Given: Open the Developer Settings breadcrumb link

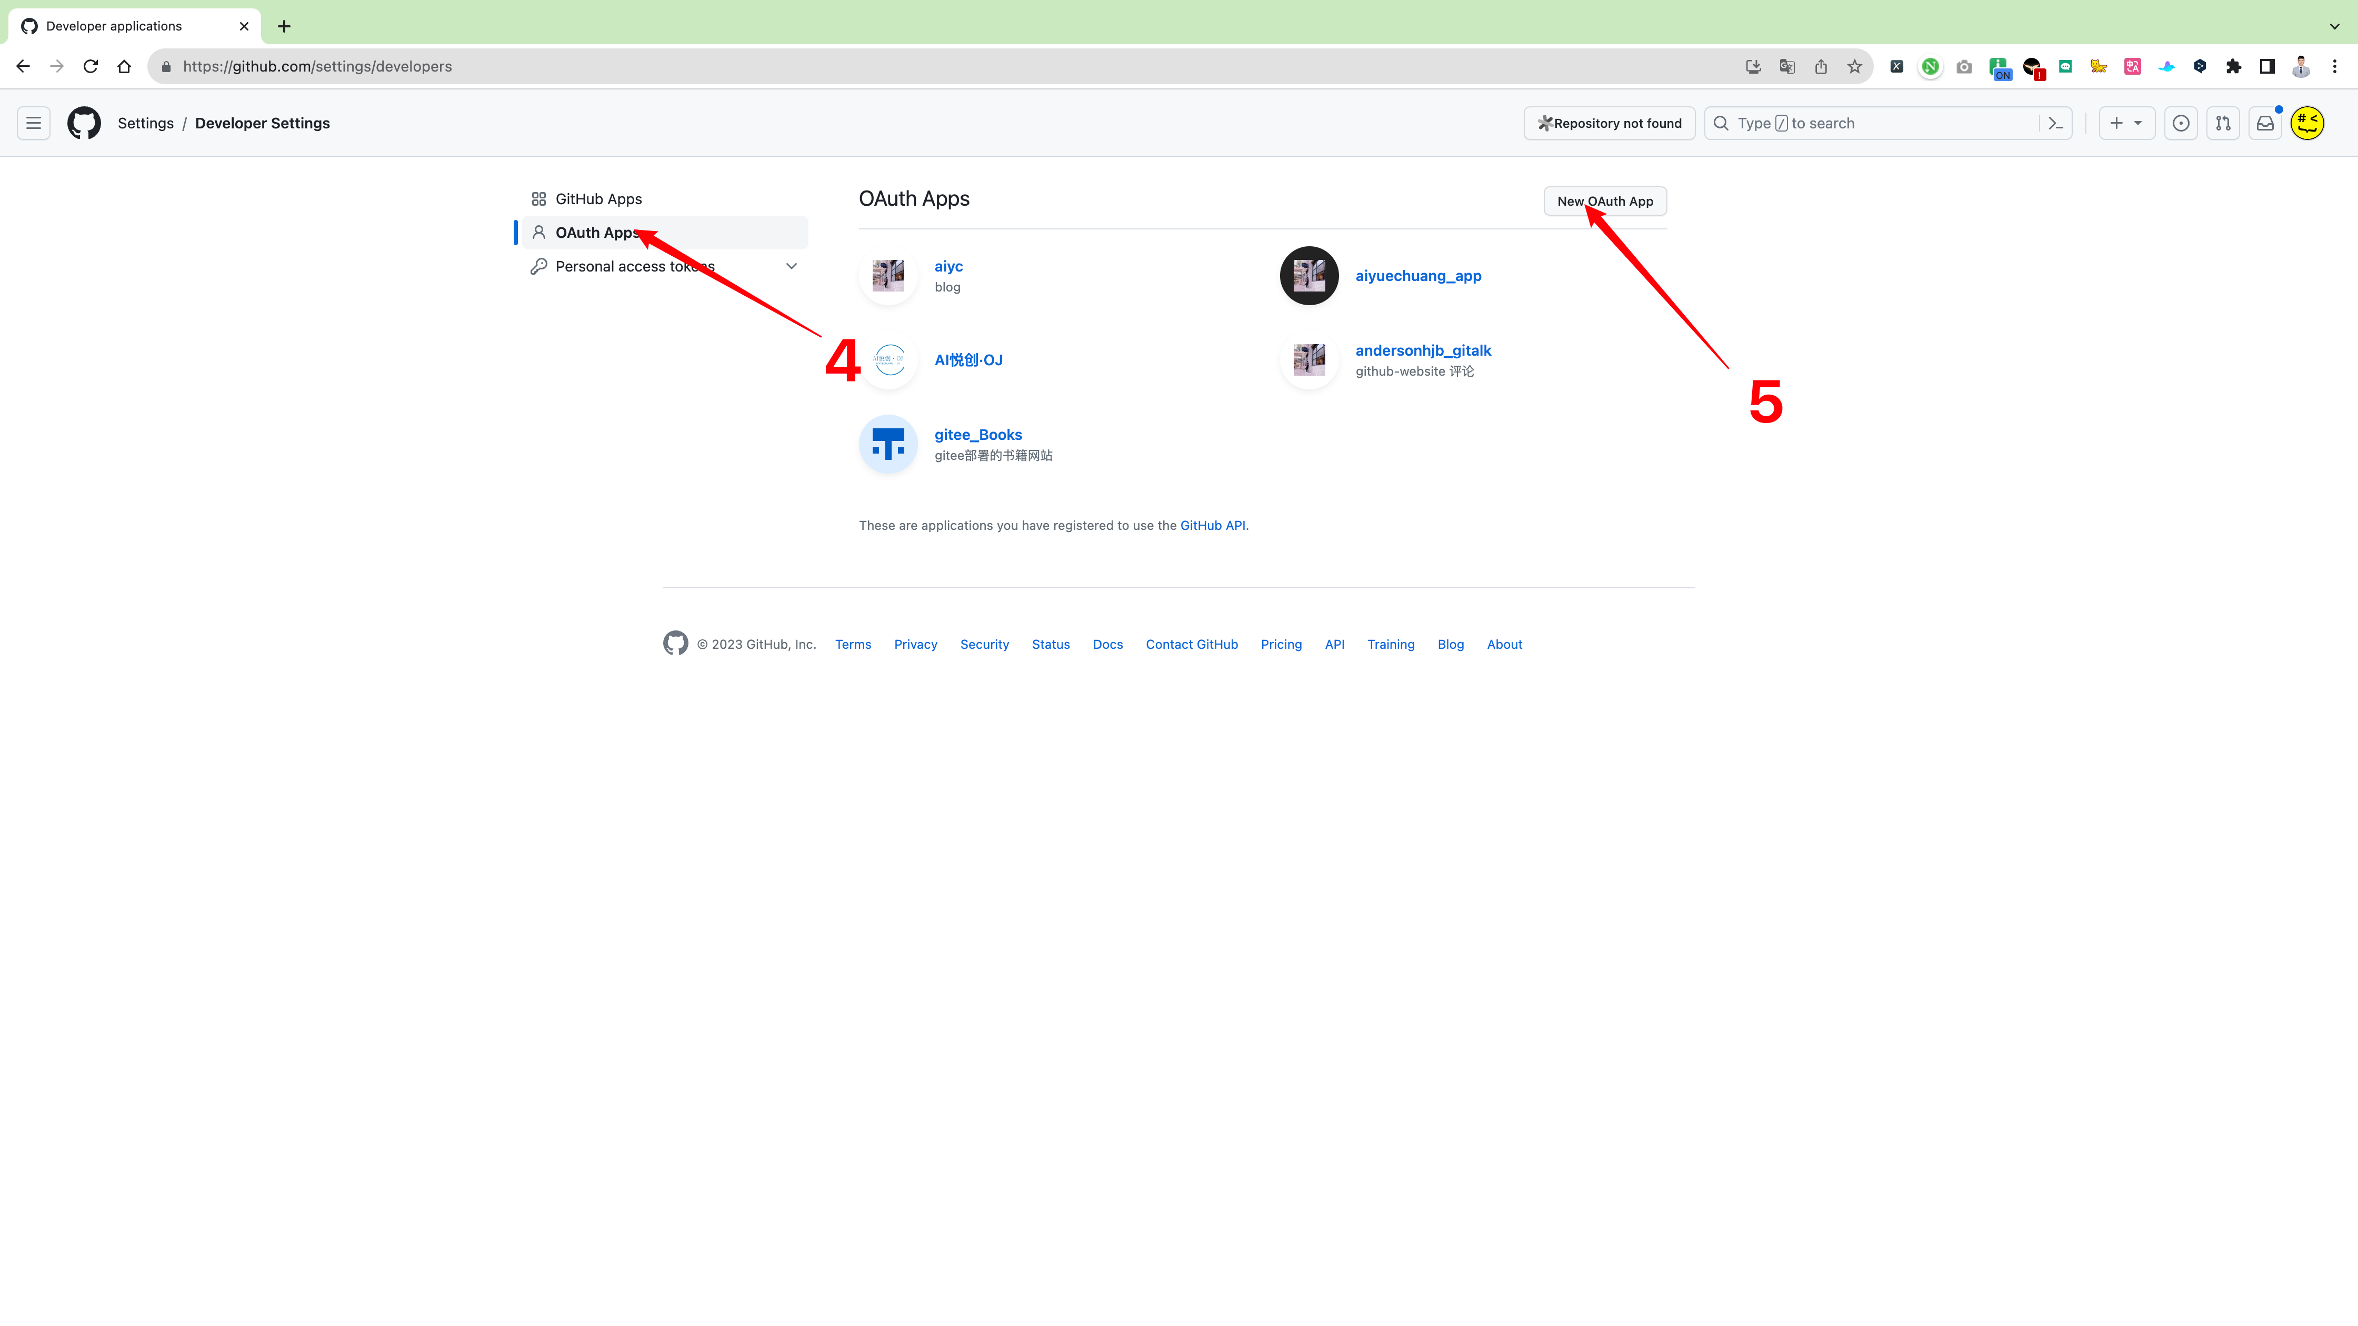Looking at the screenshot, I should (x=263, y=124).
